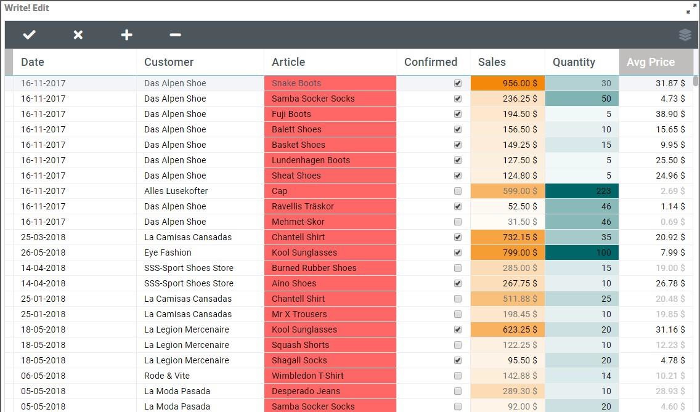700x412 pixels.
Task: Click the vertical scrollbar thumb
Action: [x=696, y=81]
